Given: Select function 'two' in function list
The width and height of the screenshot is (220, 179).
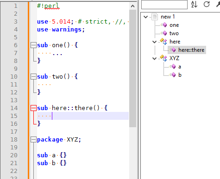Looking at the screenshot, I should [174, 33].
